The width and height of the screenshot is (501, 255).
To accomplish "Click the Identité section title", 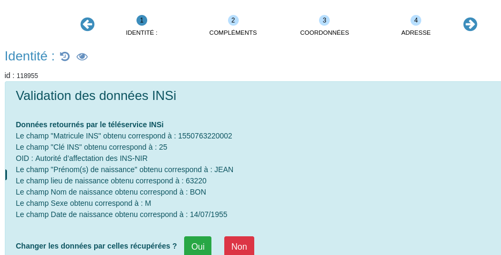I will click(x=30, y=56).
